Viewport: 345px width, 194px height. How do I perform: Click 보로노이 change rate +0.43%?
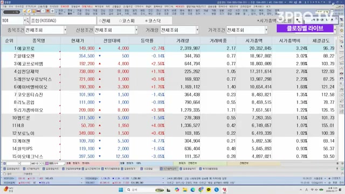coord(158,133)
